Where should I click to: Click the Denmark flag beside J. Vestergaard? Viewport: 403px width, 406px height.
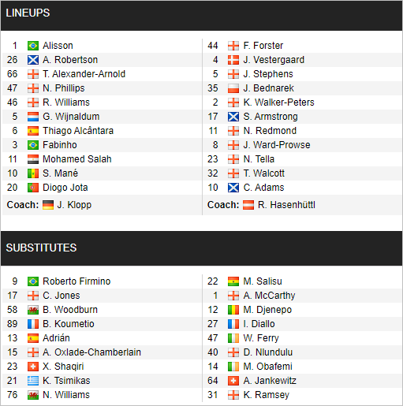(x=233, y=60)
